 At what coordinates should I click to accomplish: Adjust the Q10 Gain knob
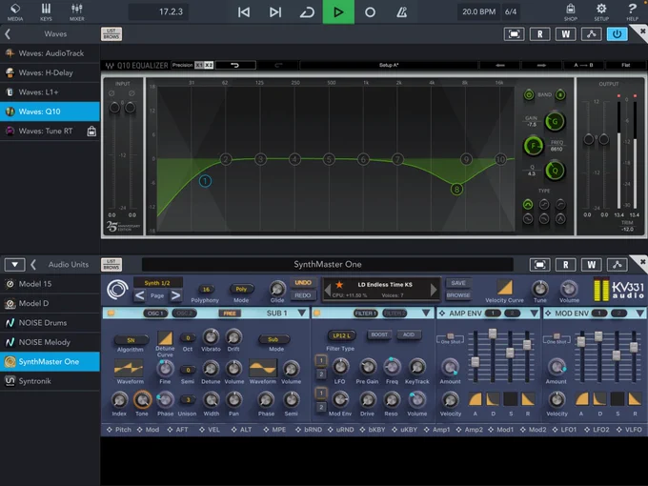click(555, 122)
